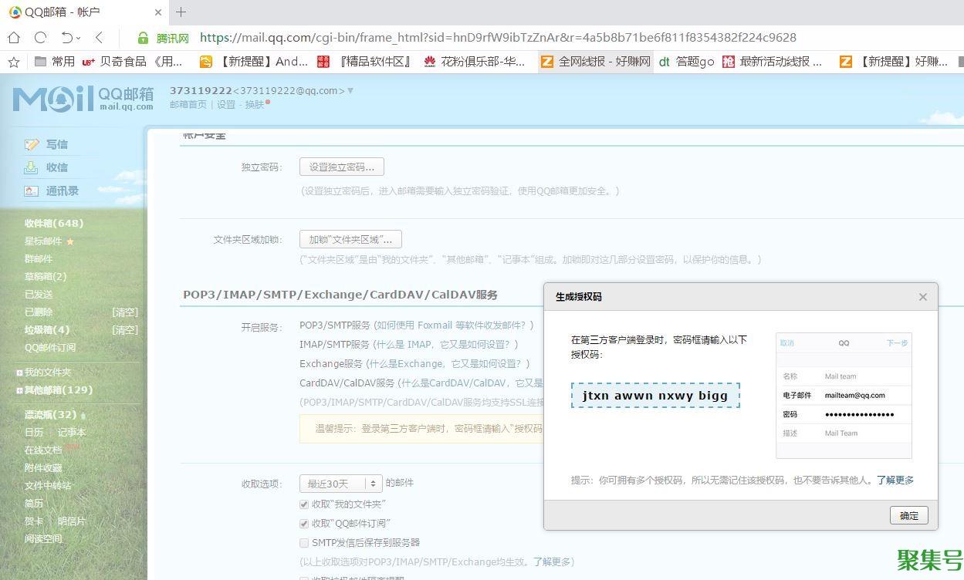The image size is (964, 580).
Task: Click [清空] next to 垃圾箱(4)
Action: 125,330
